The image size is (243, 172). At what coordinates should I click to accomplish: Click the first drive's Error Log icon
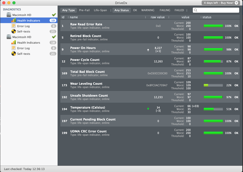[x=14, y=26]
